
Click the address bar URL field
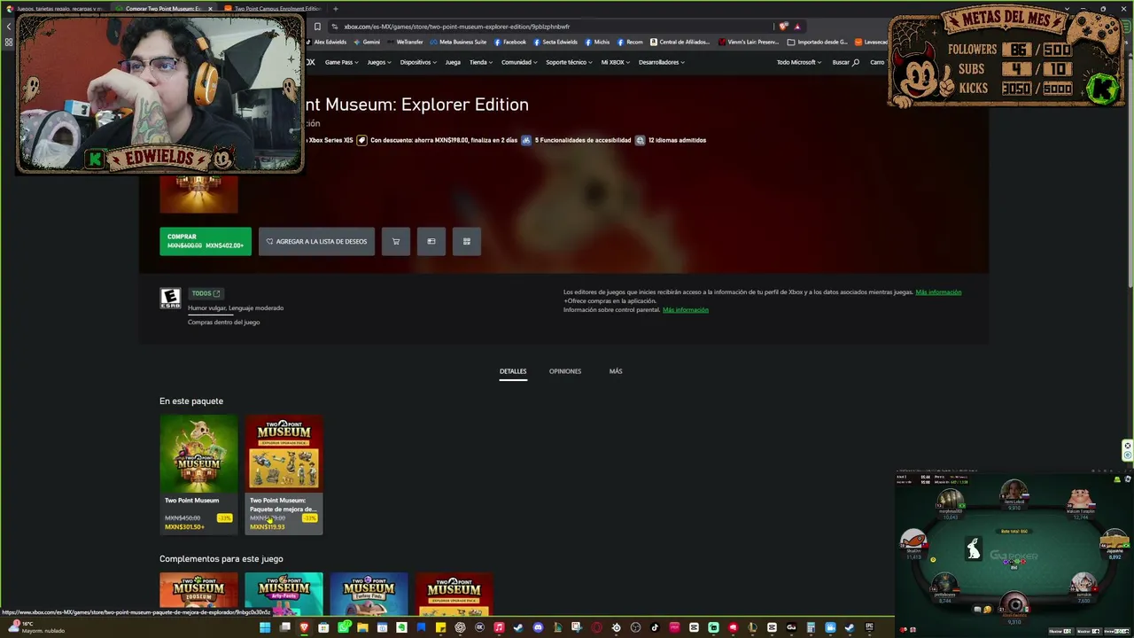549,27
